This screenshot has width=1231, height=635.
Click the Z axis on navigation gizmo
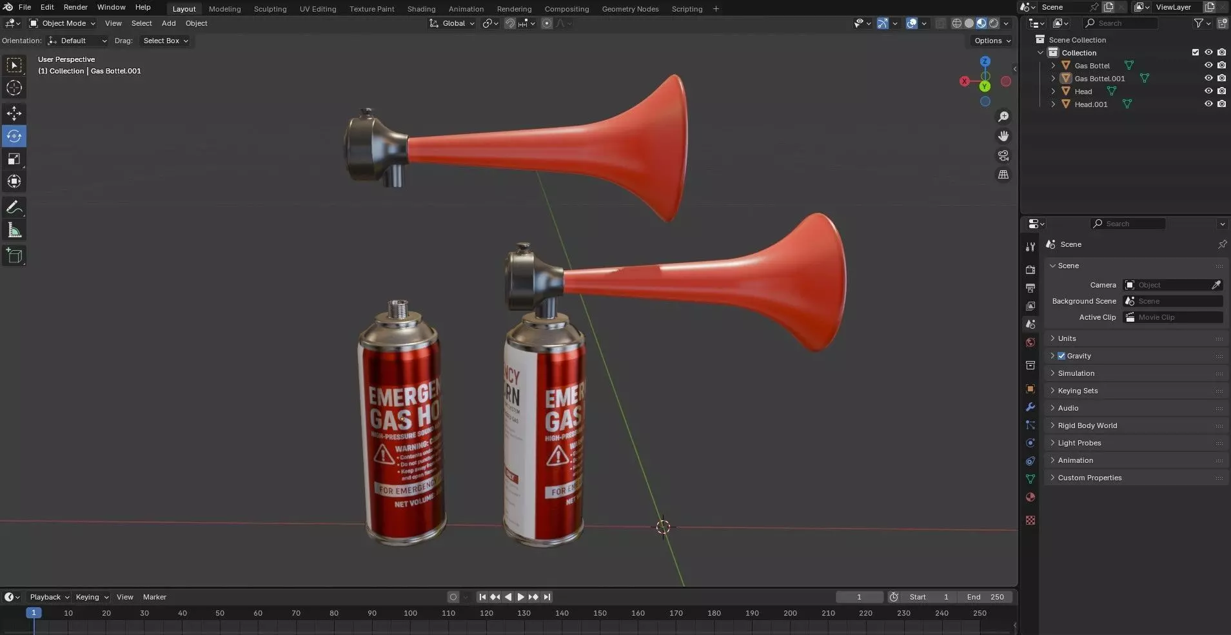985,61
